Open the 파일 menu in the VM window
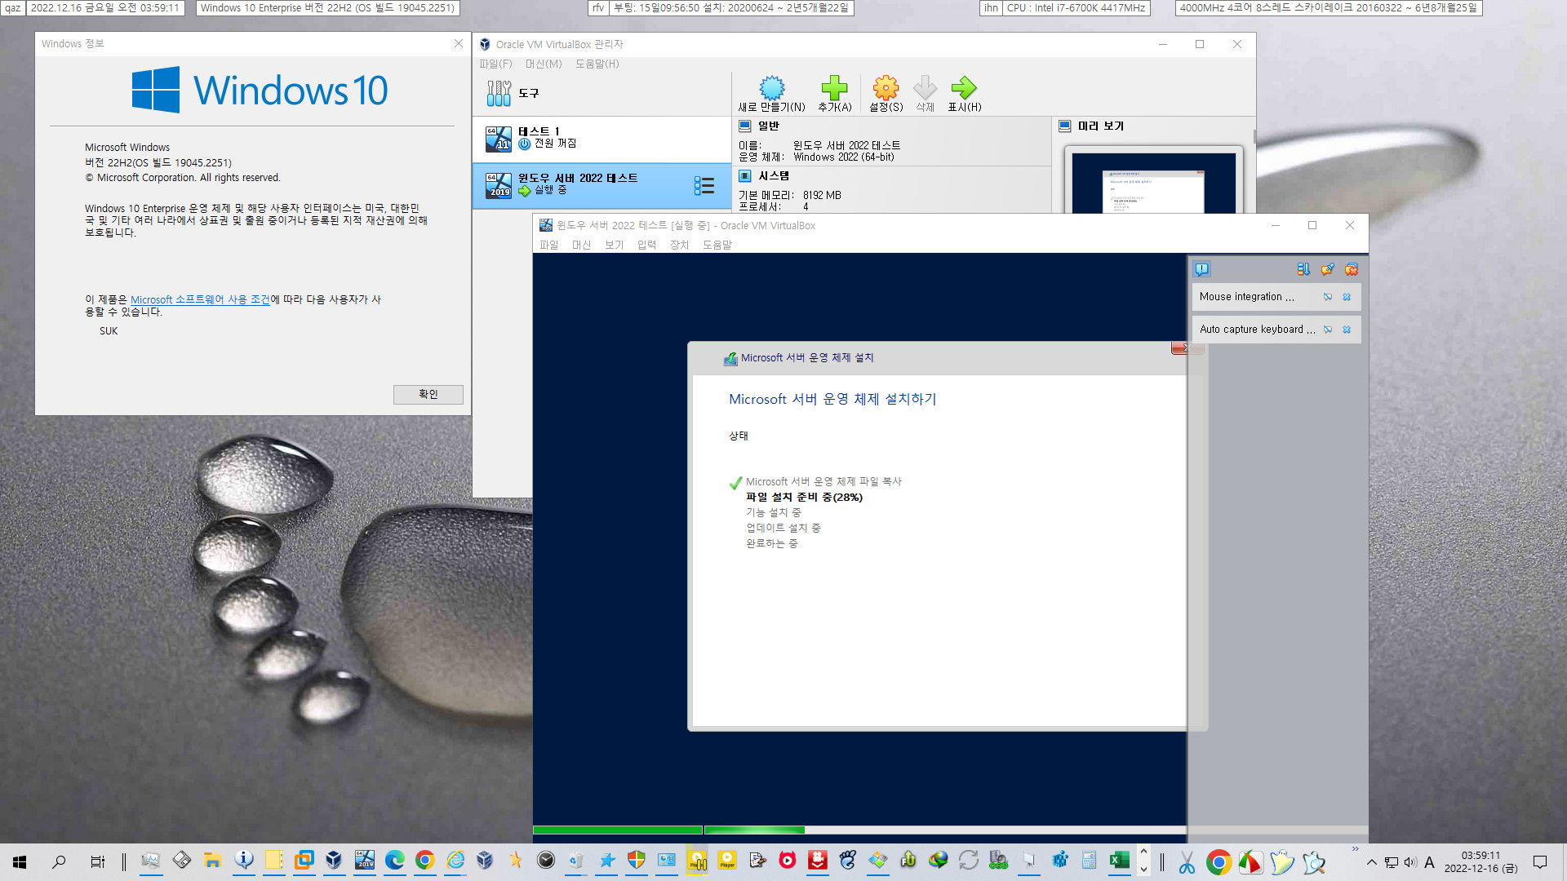This screenshot has height=881, width=1567. point(548,245)
